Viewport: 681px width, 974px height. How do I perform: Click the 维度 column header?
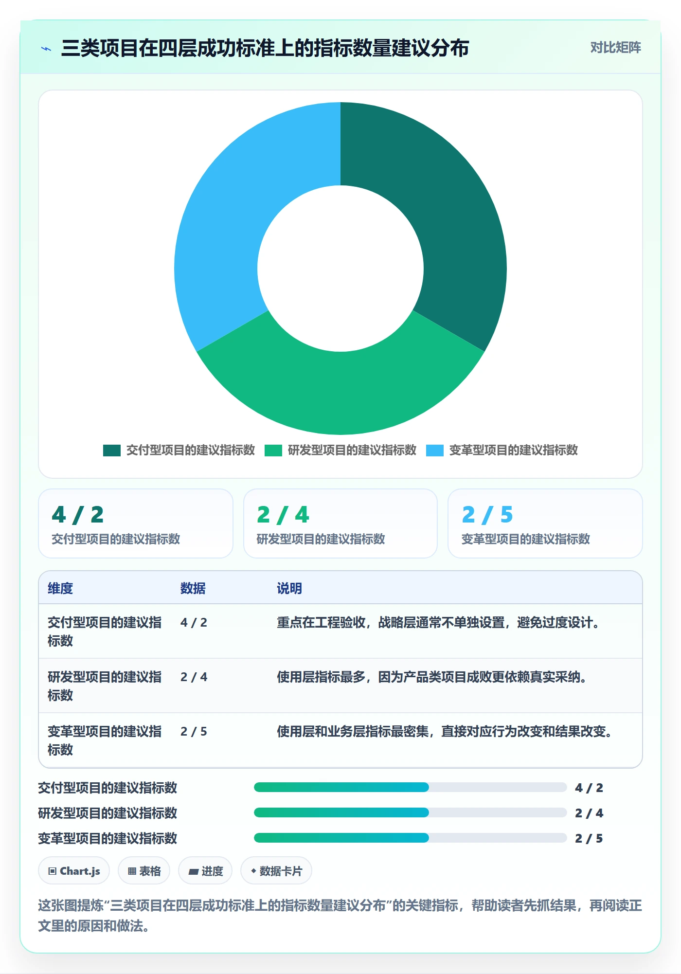coord(60,588)
